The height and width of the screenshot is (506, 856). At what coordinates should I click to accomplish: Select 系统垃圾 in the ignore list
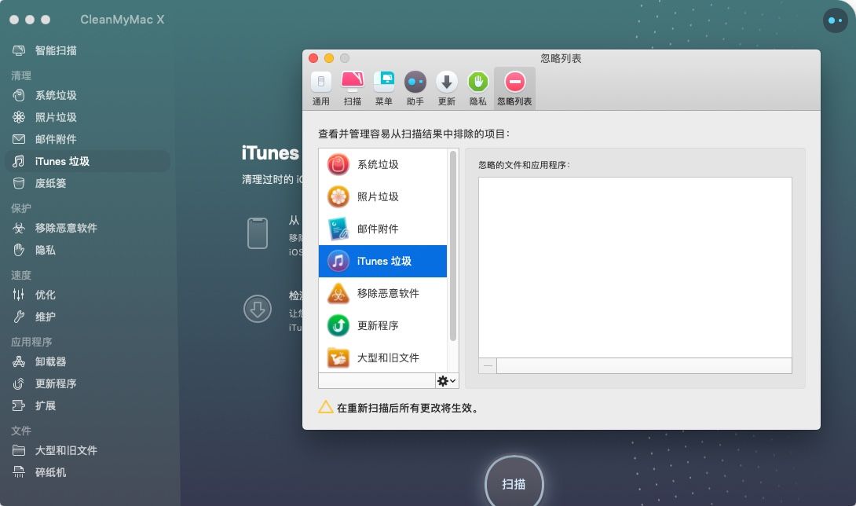tap(382, 164)
